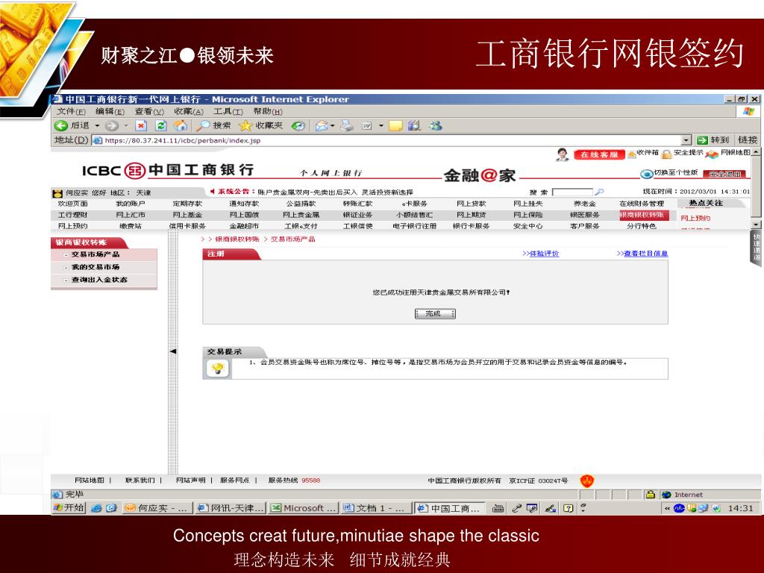
Task: Click 网上预约 under 热点关注
Action: pyautogui.click(x=695, y=218)
